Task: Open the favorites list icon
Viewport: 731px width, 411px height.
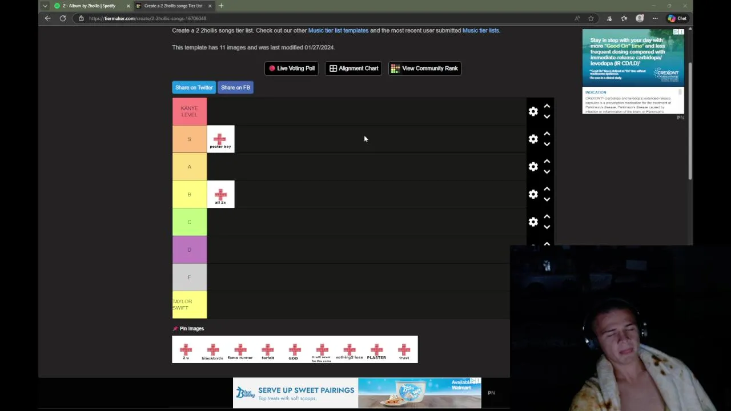Action: pos(624,18)
